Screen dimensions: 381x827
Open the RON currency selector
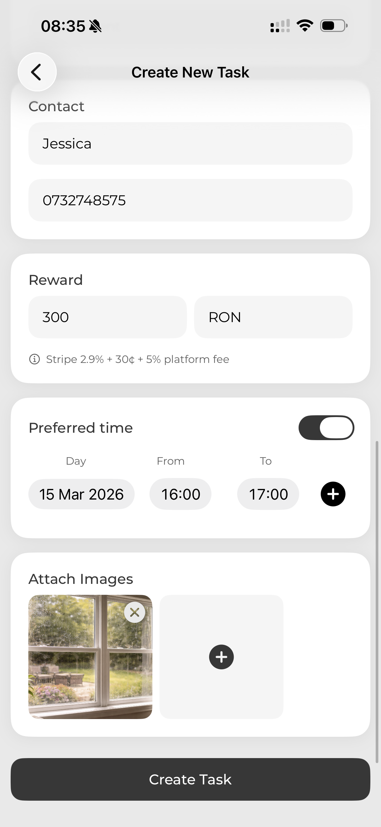pos(273,317)
